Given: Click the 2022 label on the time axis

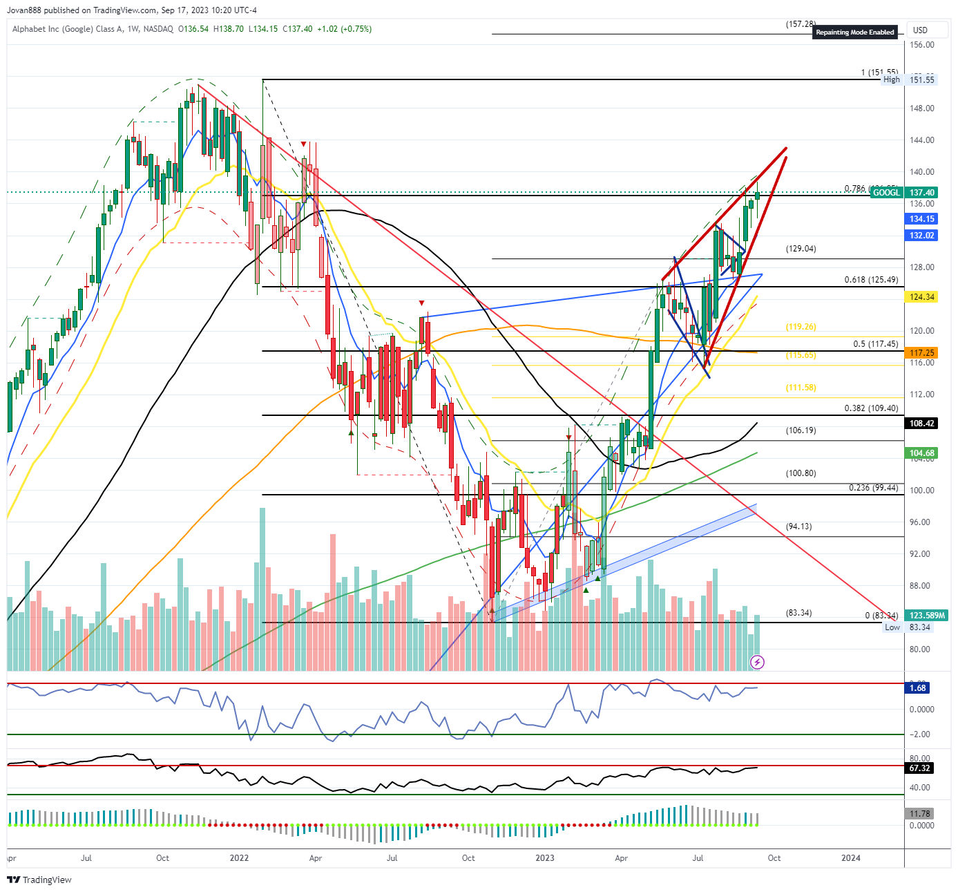Looking at the screenshot, I should 239,858.
